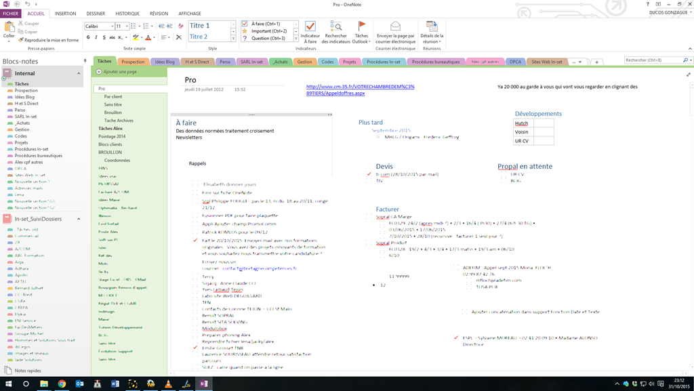Click the numbered list icon
Viewport: 694px width, 391px height.
click(146, 26)
